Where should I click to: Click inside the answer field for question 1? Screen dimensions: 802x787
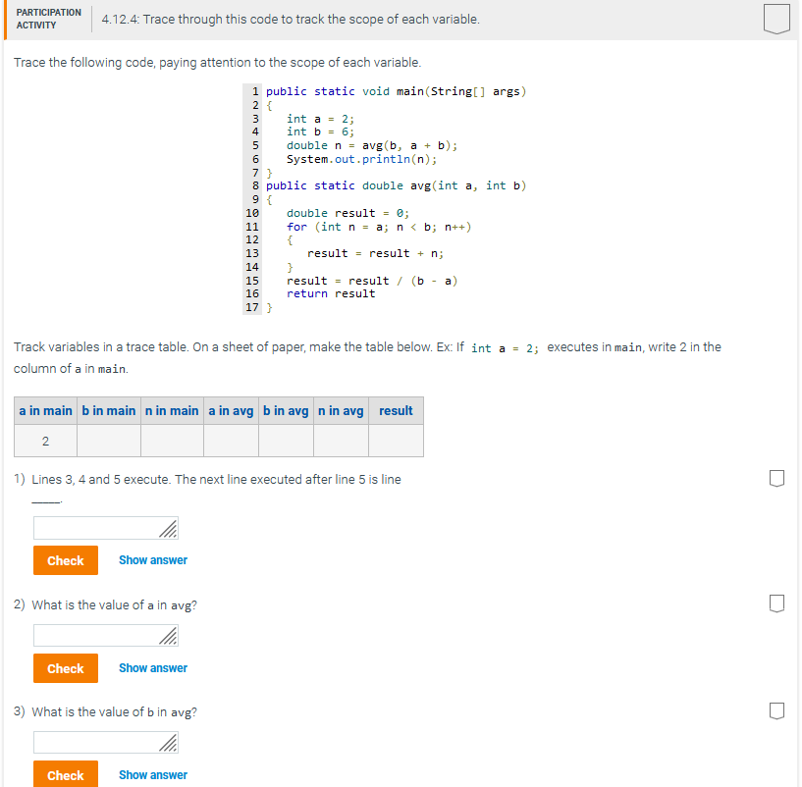click(x=98, y=528)
